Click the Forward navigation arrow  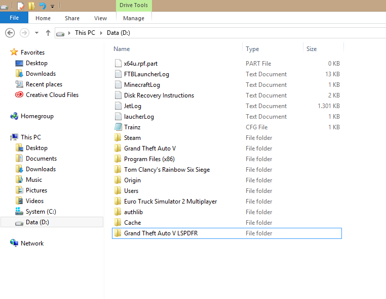point(24,33)
